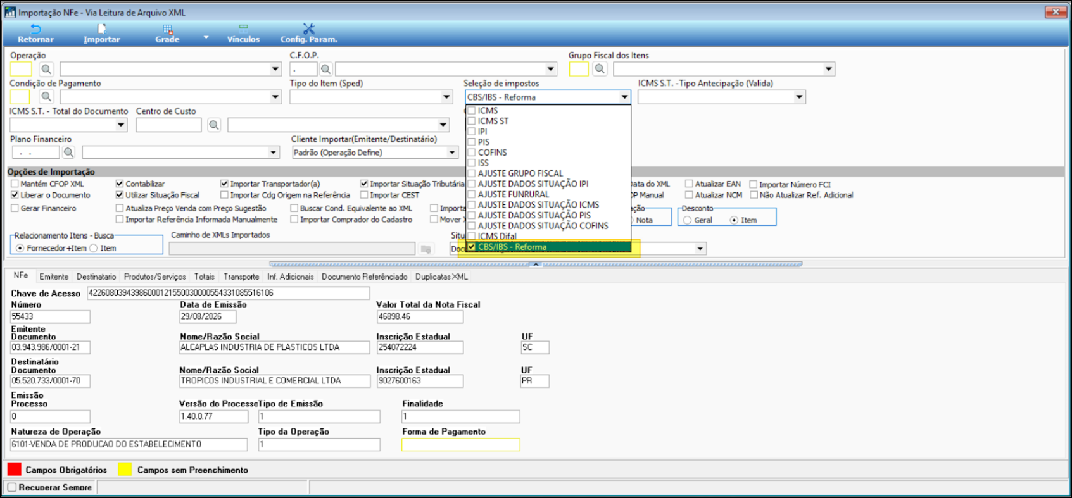Viewport: 1072px width, 498px height.
Task: Click the app icon in the title bar
Action: coord(9,12)
